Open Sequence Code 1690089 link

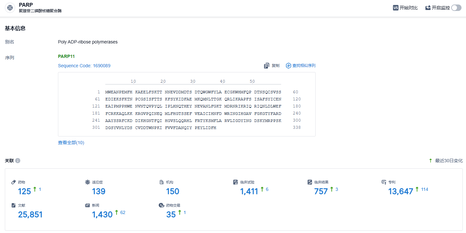pyautogui.click(x=84, y=66)
